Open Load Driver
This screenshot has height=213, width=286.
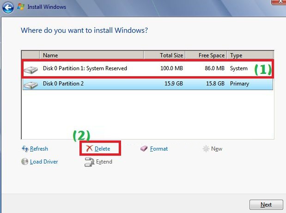(44, 162)
